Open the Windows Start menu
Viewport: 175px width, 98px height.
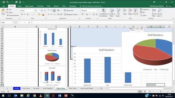coord(3,96)
